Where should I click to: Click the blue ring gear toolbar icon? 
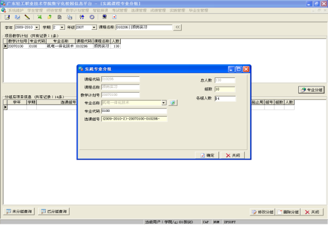[92, 17]
